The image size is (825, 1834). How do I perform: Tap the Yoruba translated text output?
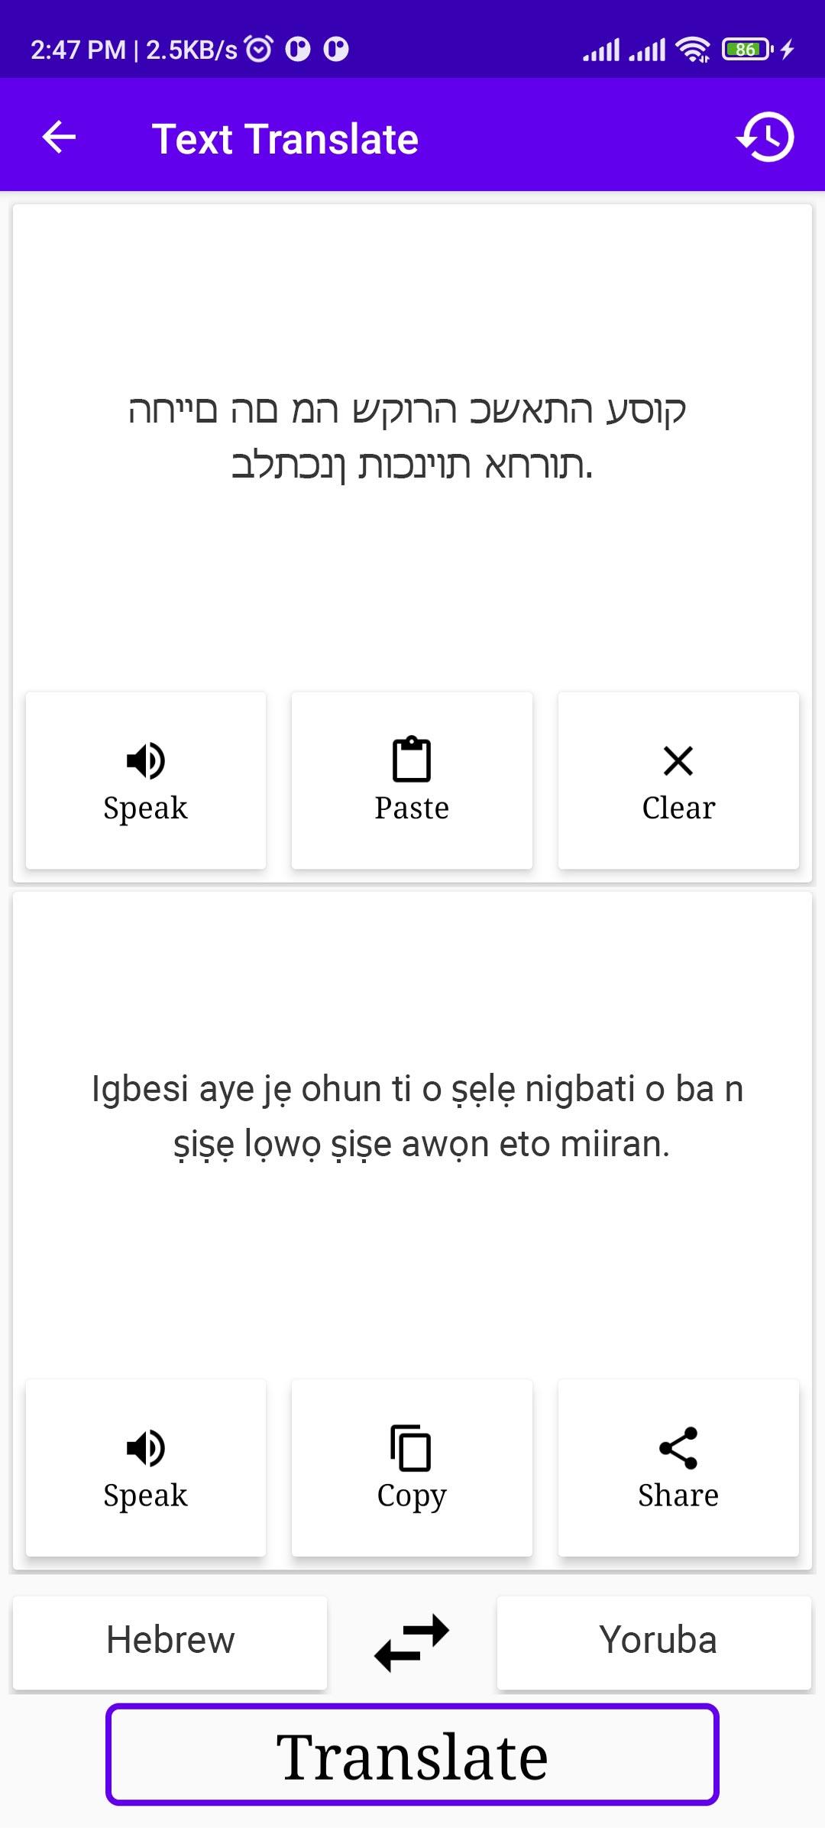(x=416, y=1116)
